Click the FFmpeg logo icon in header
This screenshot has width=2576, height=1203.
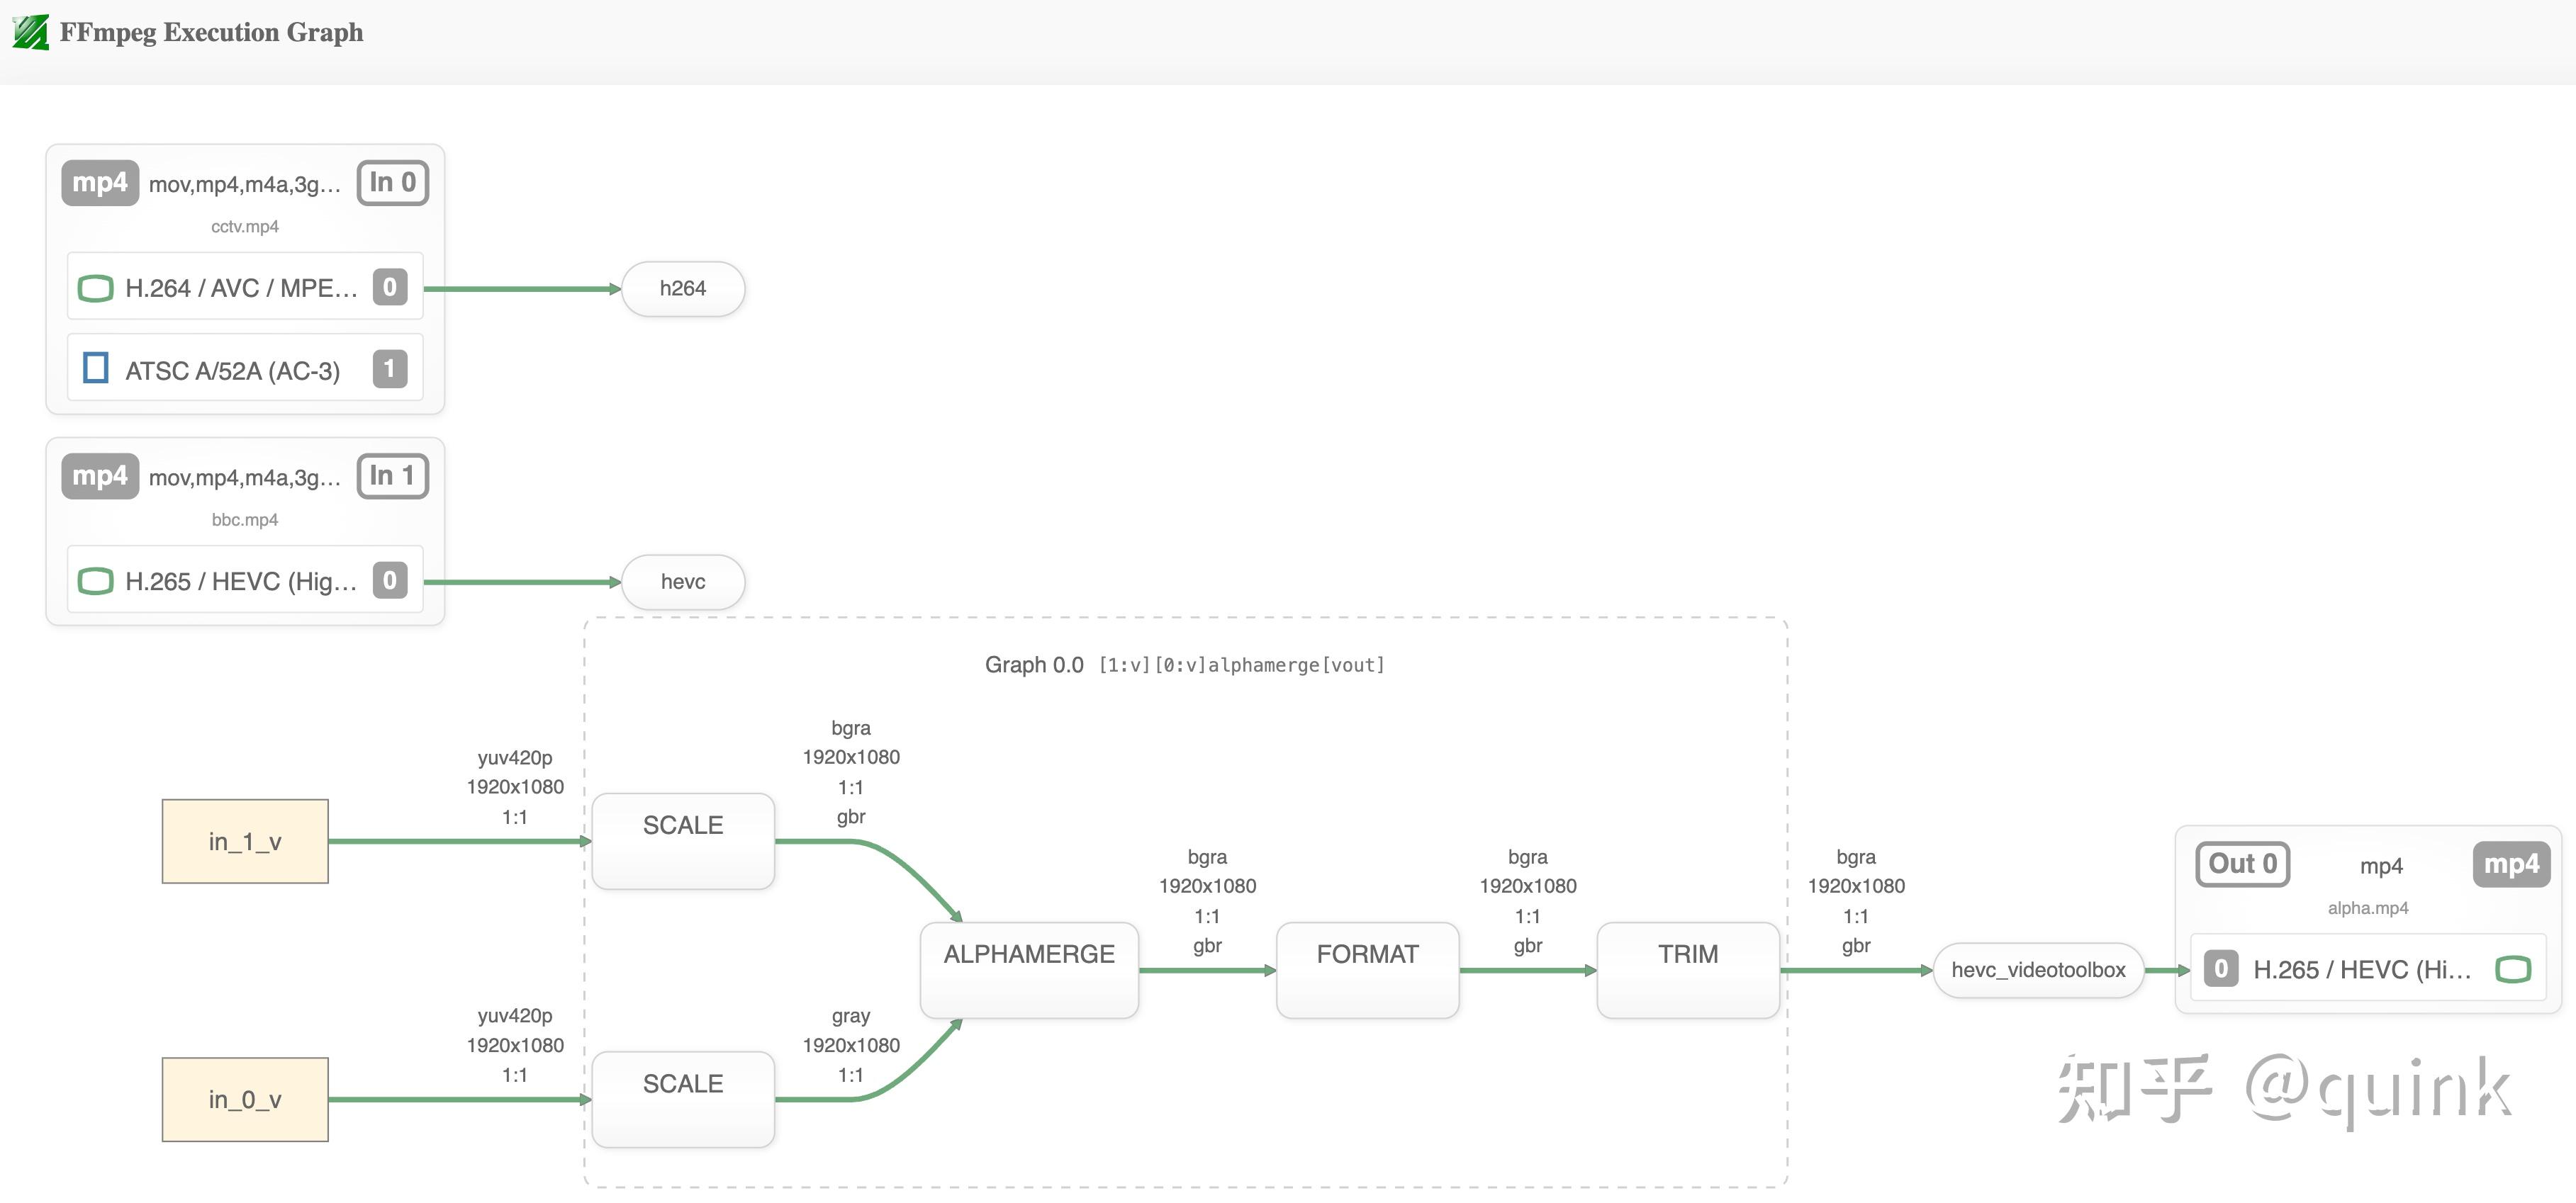point(30,32)
